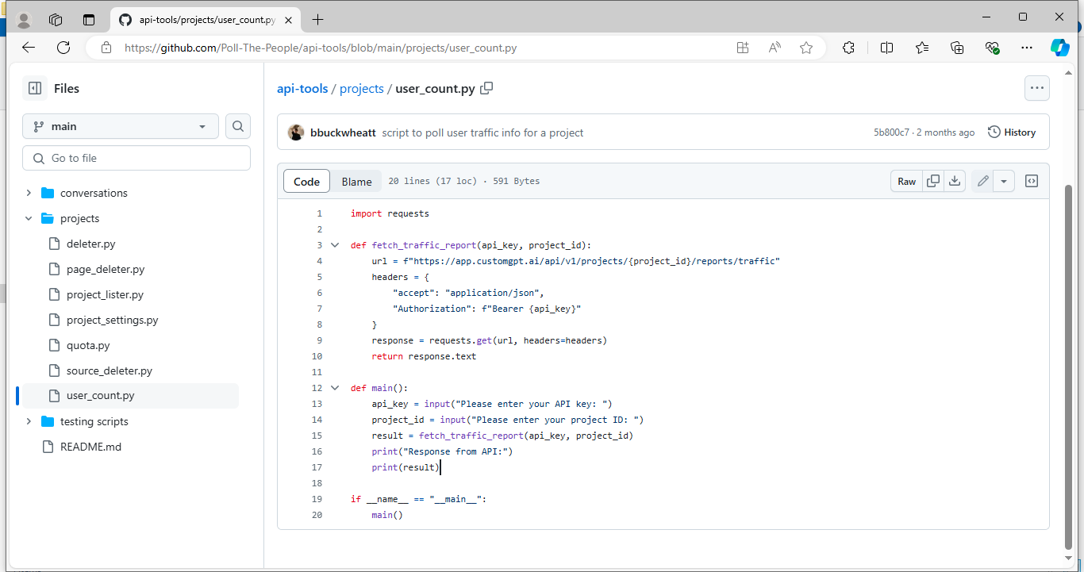The image size is (1084, 572).
Task: Collapse the projects folder in the file tree
Action: pyautogui.click(x=29, y=218)
